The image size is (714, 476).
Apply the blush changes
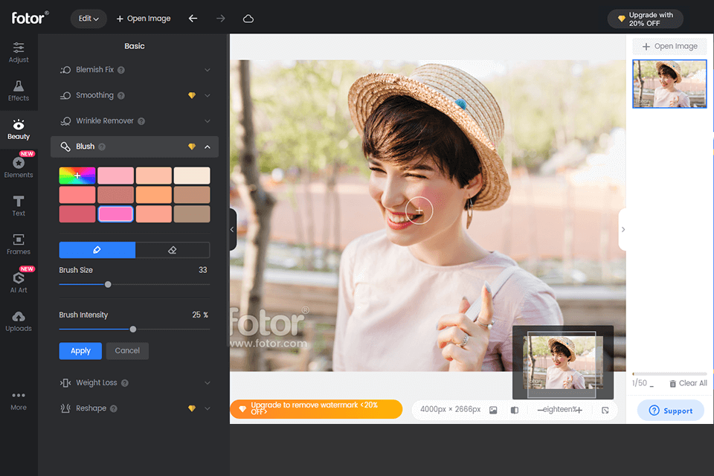pos(80,351)
